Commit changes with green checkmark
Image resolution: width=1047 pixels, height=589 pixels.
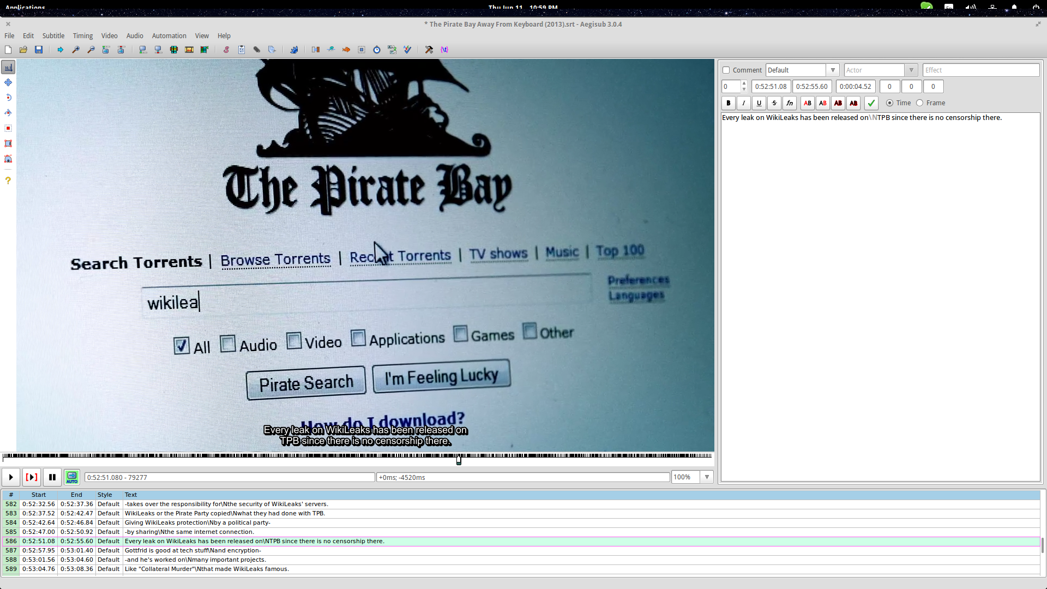[x=871, y=103]
